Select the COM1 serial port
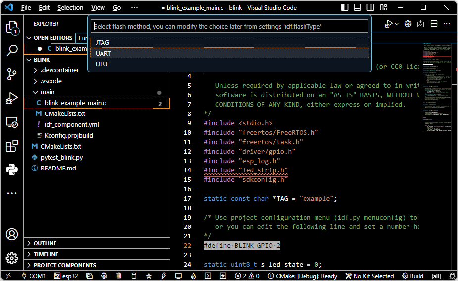 pyautogui.click(x=34, y=276)
